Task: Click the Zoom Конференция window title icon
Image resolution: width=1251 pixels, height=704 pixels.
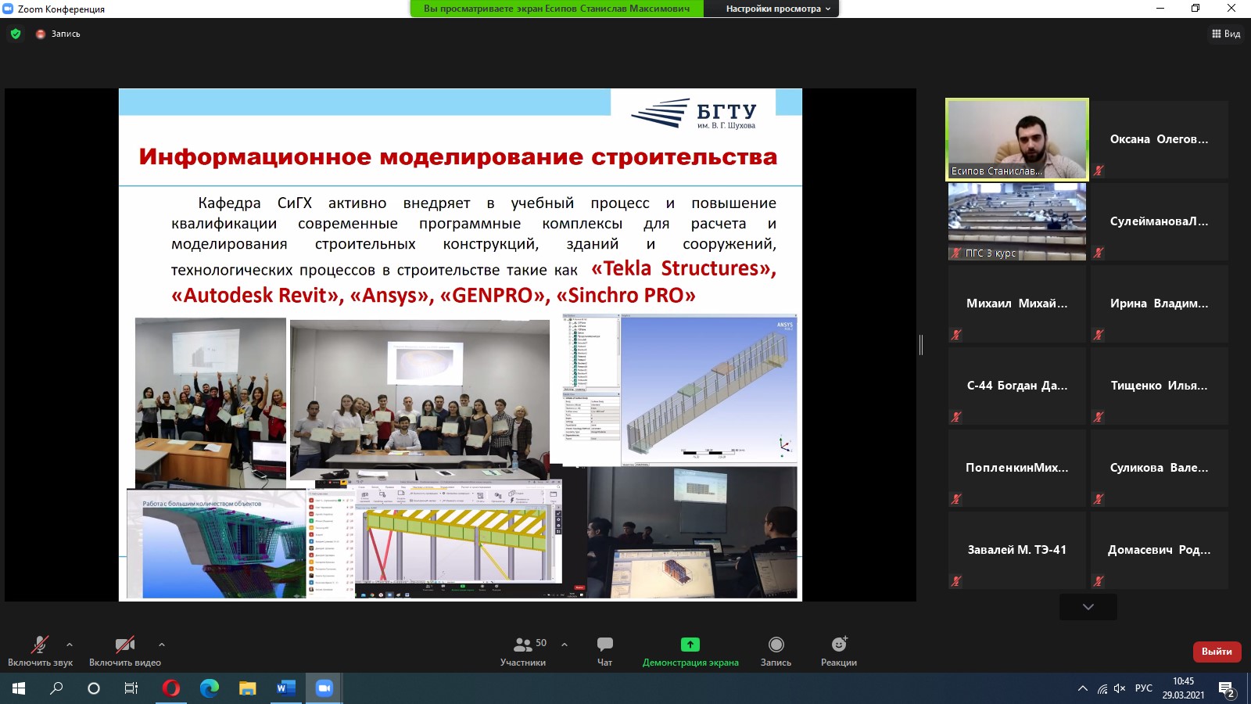Action: pyautogui.click(x=8, y=9)
